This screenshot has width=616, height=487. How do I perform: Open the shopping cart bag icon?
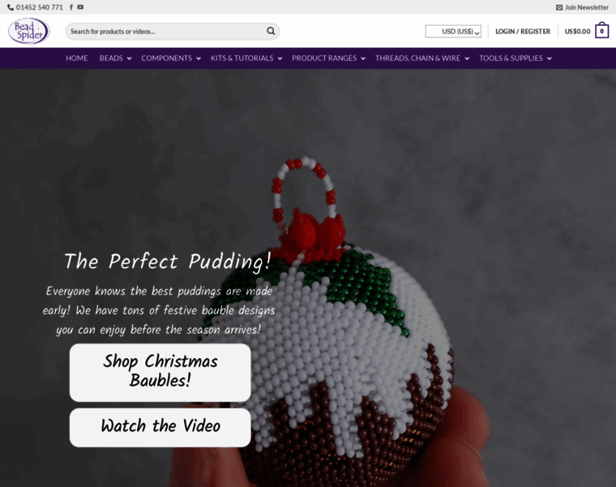[x=601, y=31]
